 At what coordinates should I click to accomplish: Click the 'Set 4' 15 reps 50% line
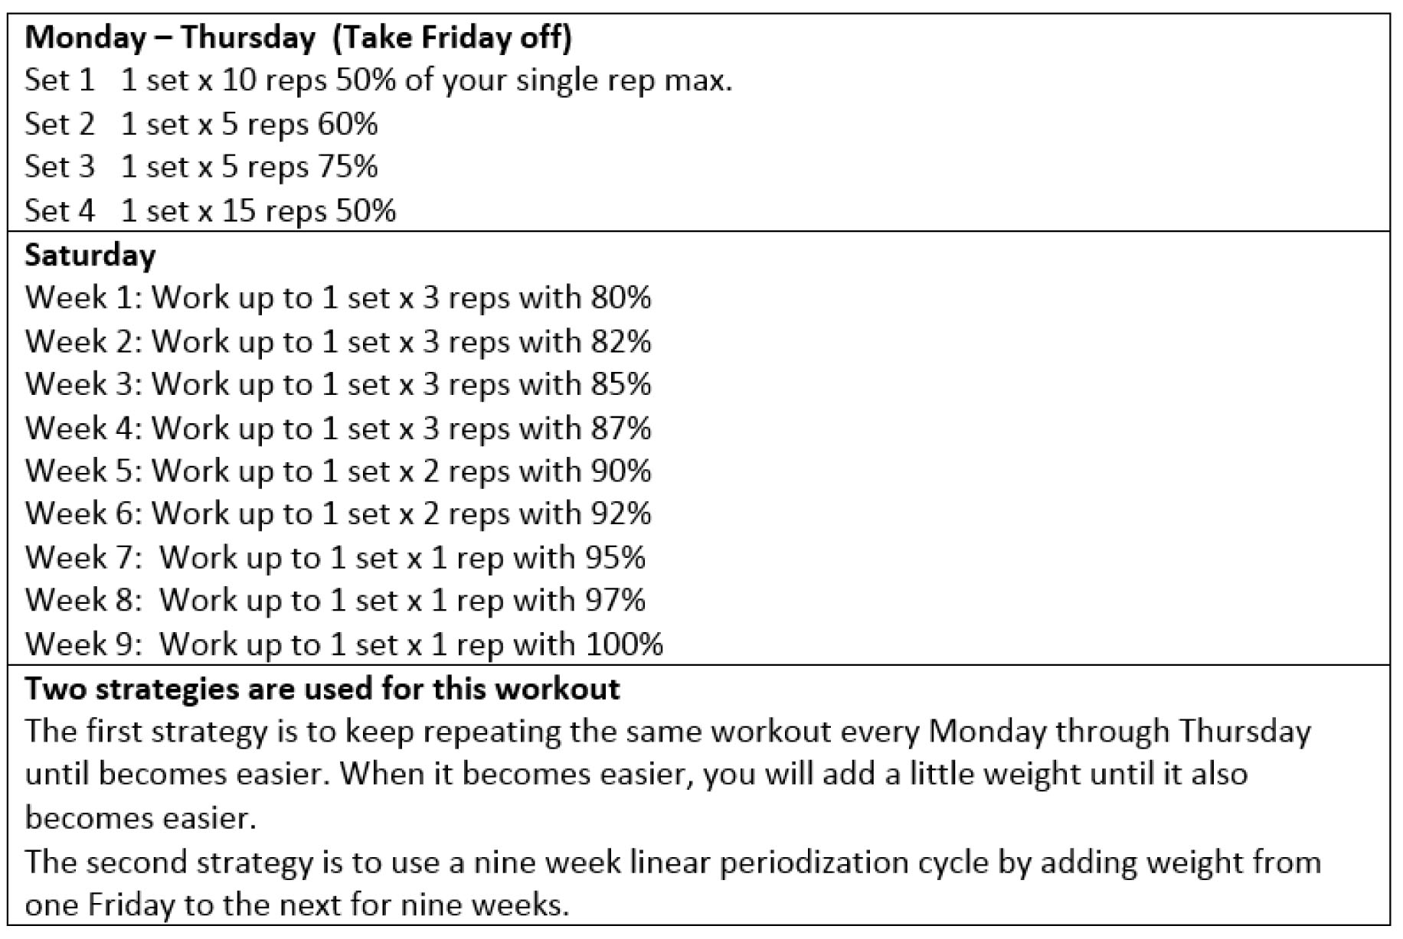coord(211,210)
